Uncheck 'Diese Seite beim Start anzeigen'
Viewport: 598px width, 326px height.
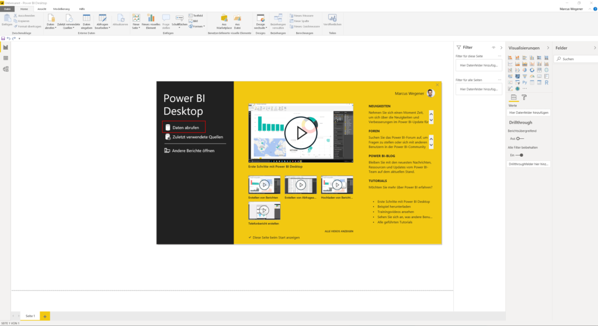point(250,237)
